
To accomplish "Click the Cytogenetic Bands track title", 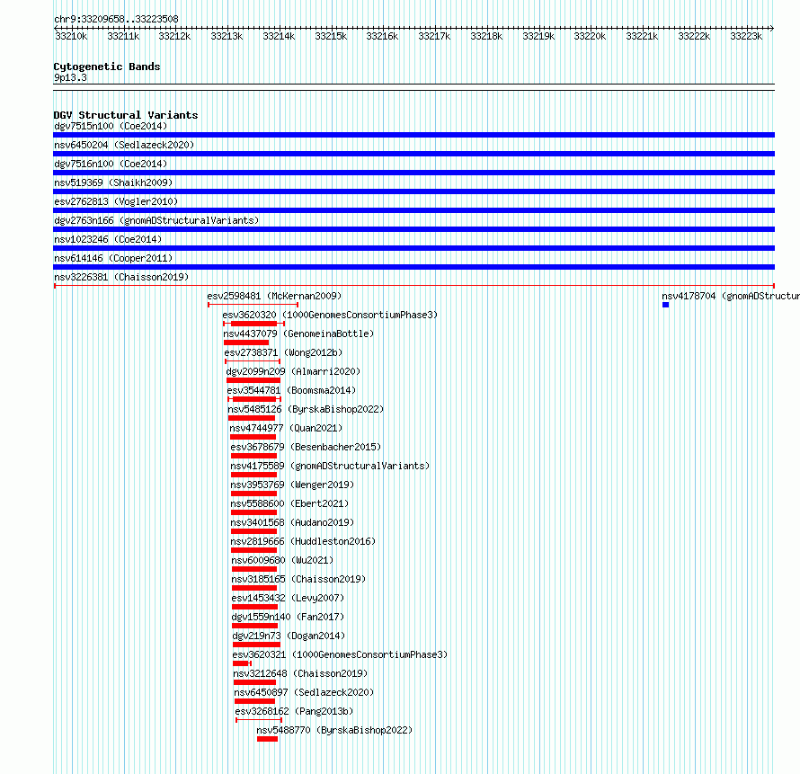I will tap(107, 67).
